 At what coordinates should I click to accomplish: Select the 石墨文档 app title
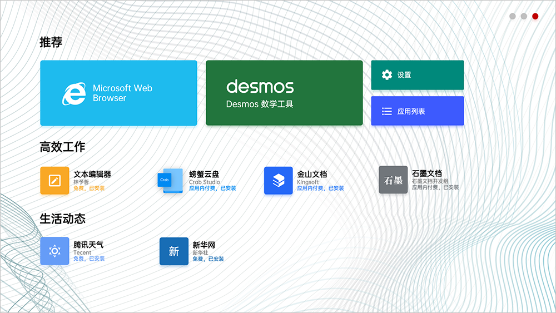tap(427, 173)
